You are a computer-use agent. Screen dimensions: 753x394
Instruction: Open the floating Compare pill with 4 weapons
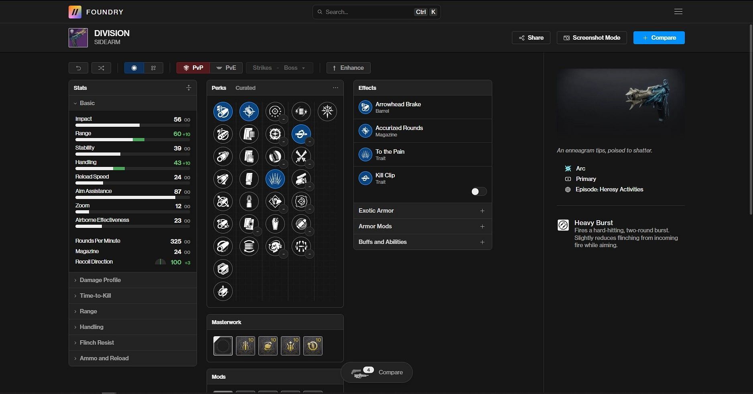coord(377,372)
